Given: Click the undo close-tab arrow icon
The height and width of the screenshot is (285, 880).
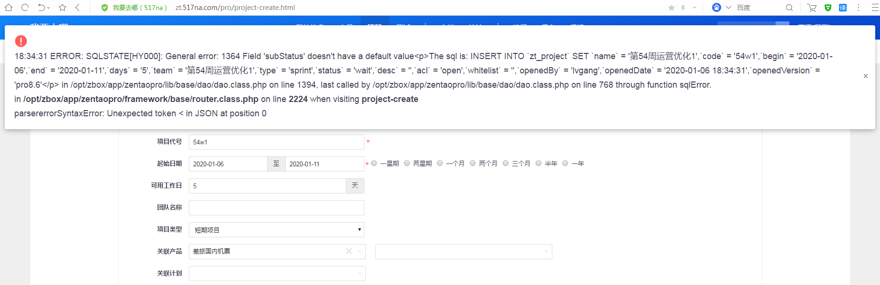Looking at the screenshot, I should tap(41, 8).
